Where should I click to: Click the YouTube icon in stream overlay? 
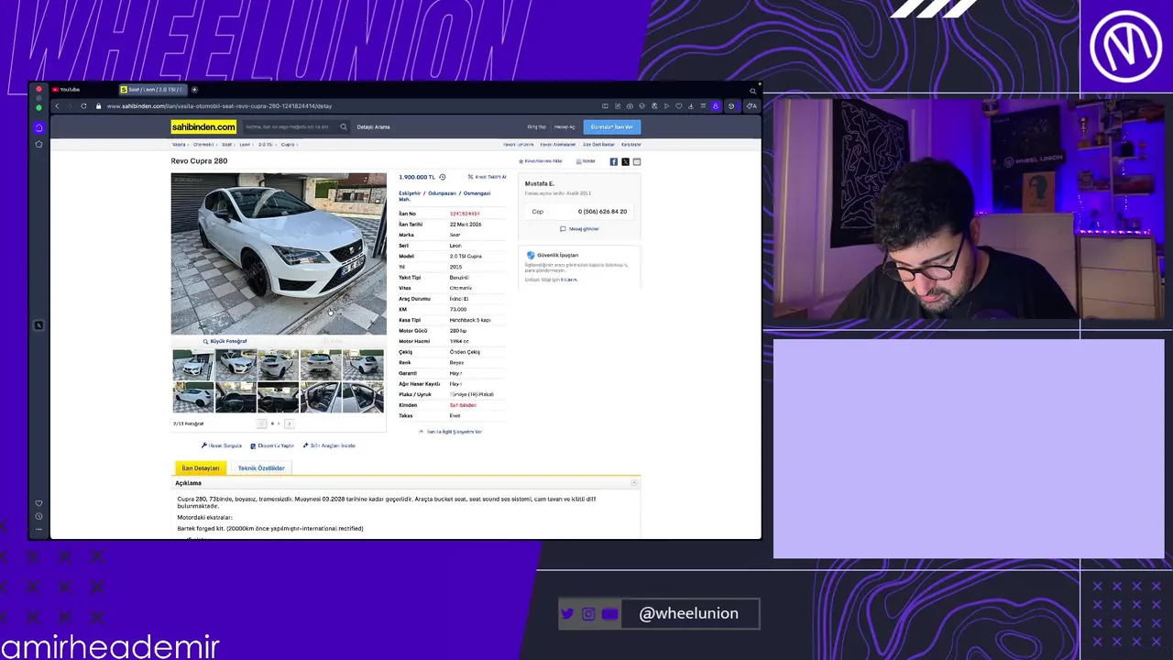pyautogui.click(x=610, y=614)
